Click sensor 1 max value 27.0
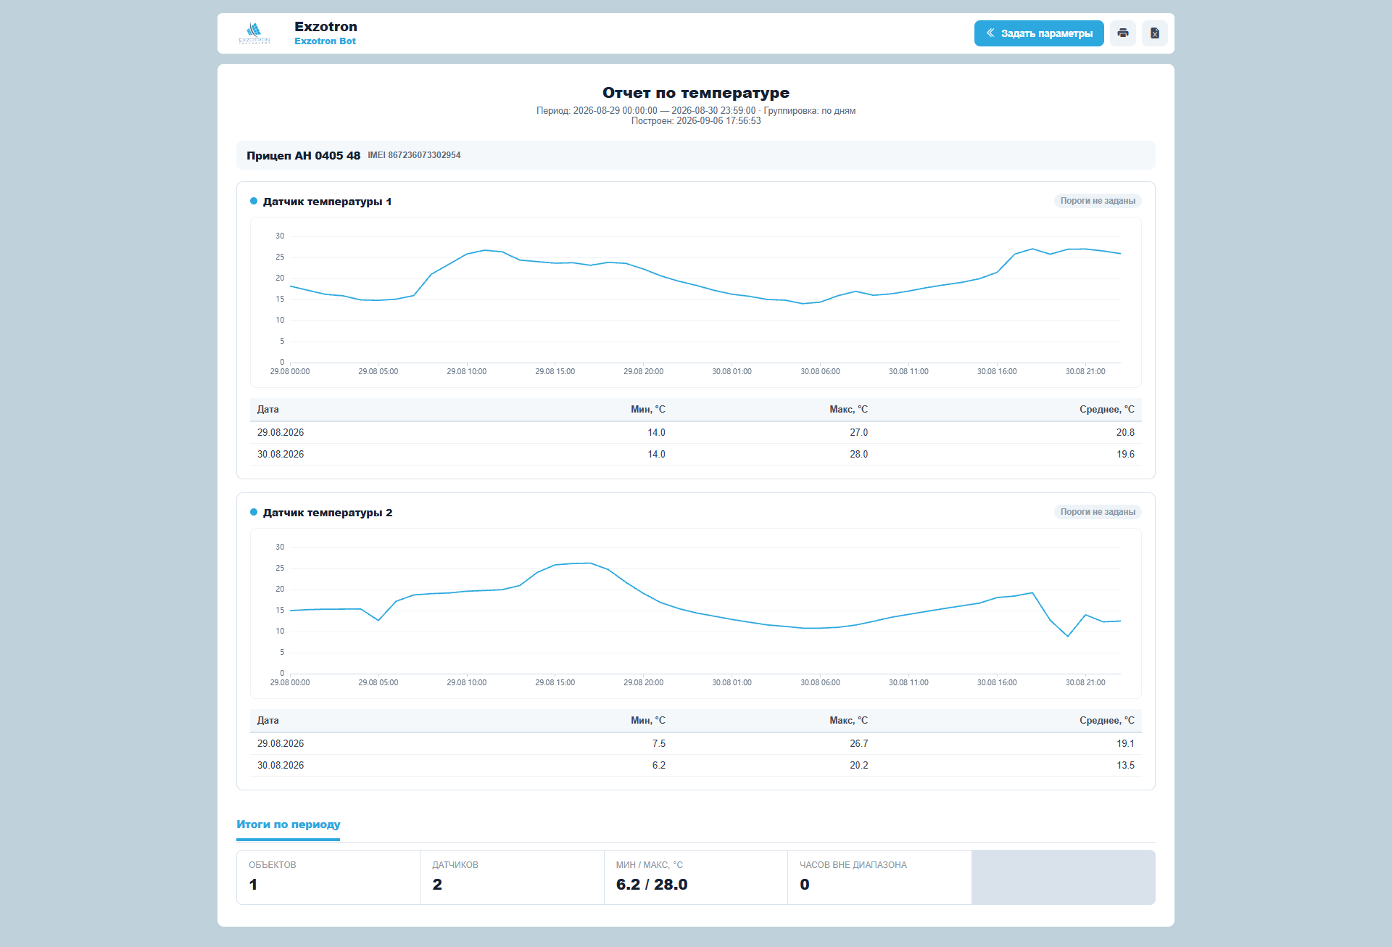Viewport: 1392px width, 947px height. (858, 433)
